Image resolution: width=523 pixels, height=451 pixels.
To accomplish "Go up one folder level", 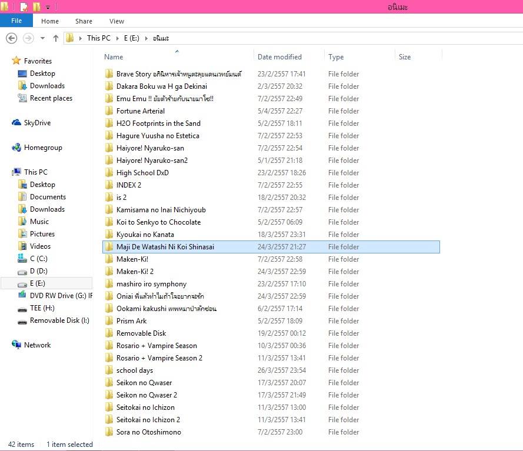I will 56,38.
